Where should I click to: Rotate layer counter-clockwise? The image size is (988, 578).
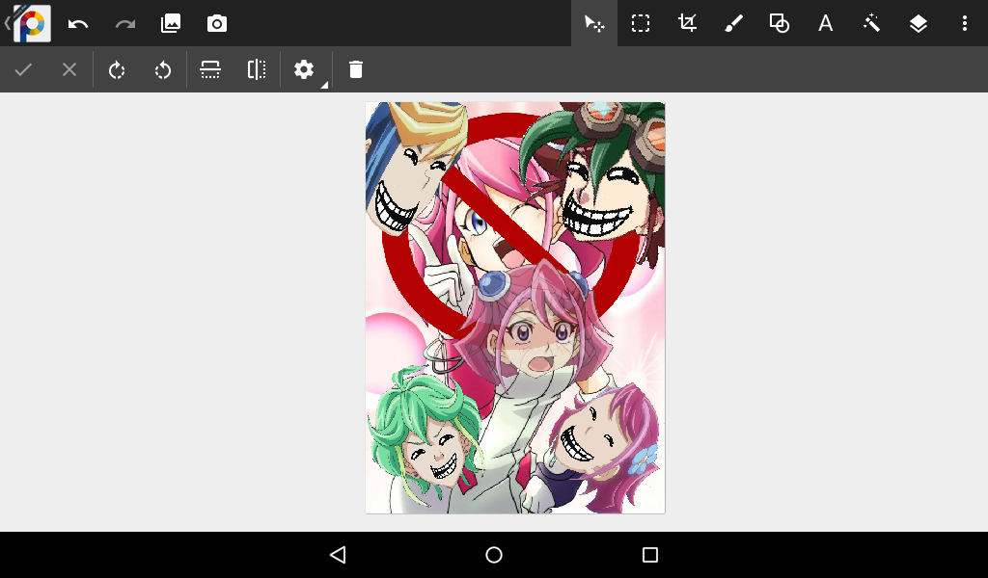(163, 69)
